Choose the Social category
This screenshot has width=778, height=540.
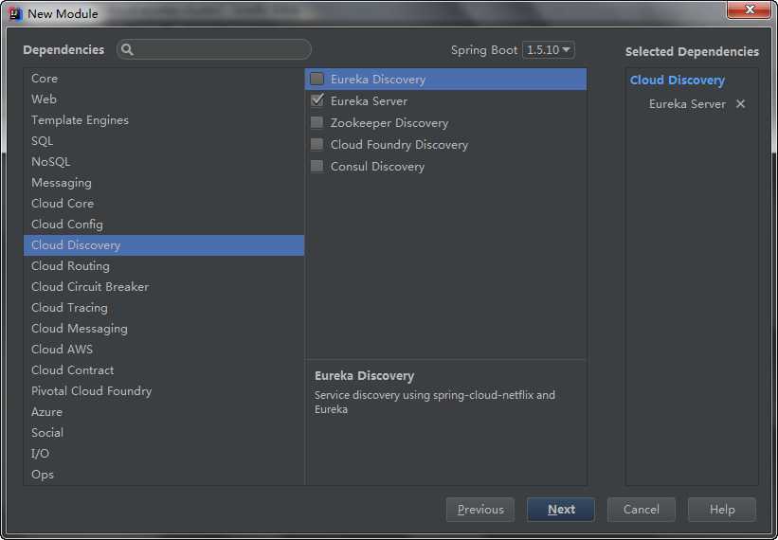click(164, 432)
